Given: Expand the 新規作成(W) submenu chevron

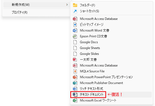Looking at the screenshot, I should 67,5.
